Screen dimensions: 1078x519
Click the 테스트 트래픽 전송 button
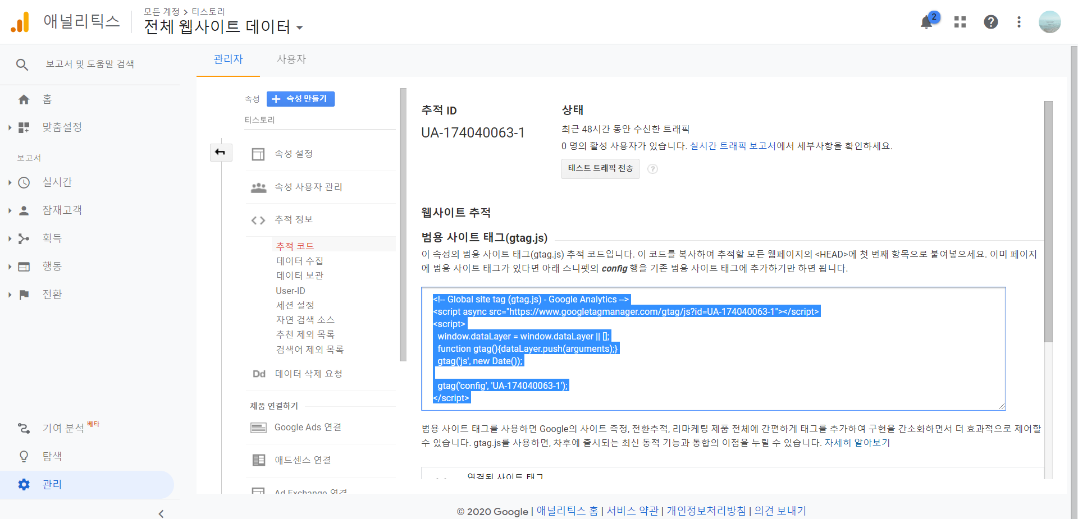pos(600,168)
